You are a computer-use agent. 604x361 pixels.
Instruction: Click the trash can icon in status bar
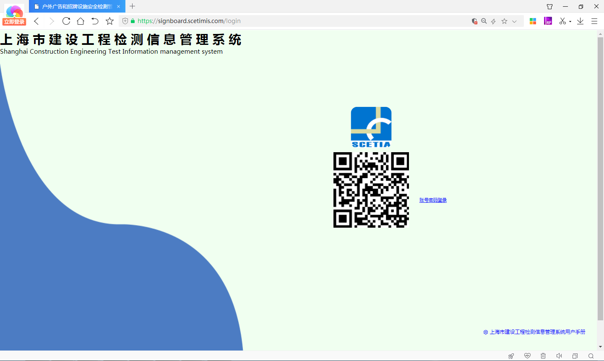[543, 356]
